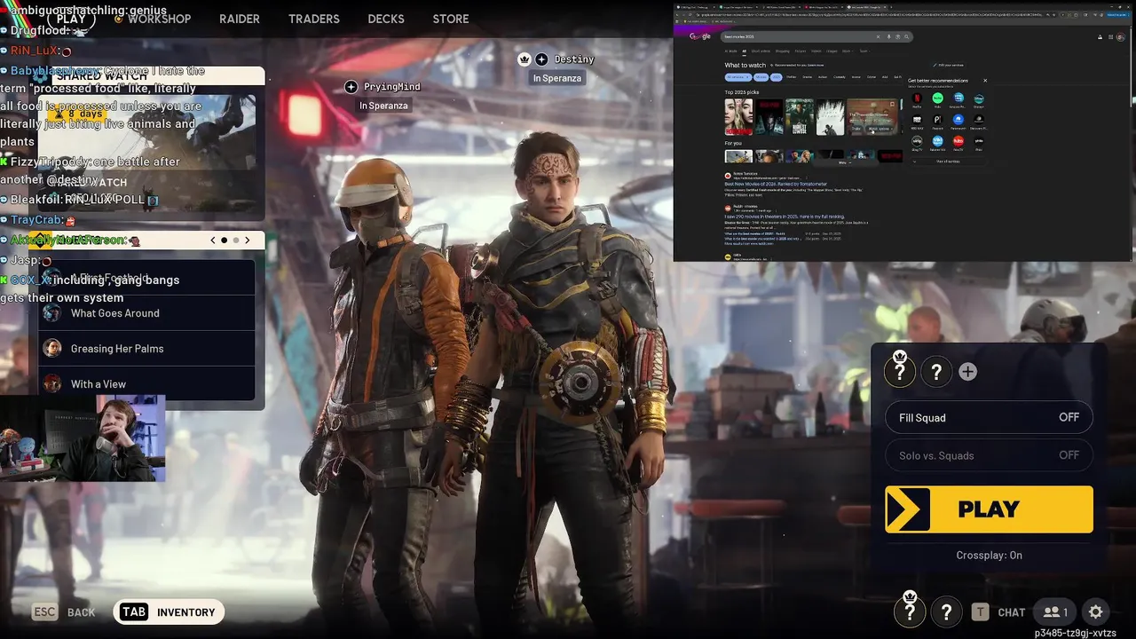Toggle the Fill Squad switch

click(989, 417)
